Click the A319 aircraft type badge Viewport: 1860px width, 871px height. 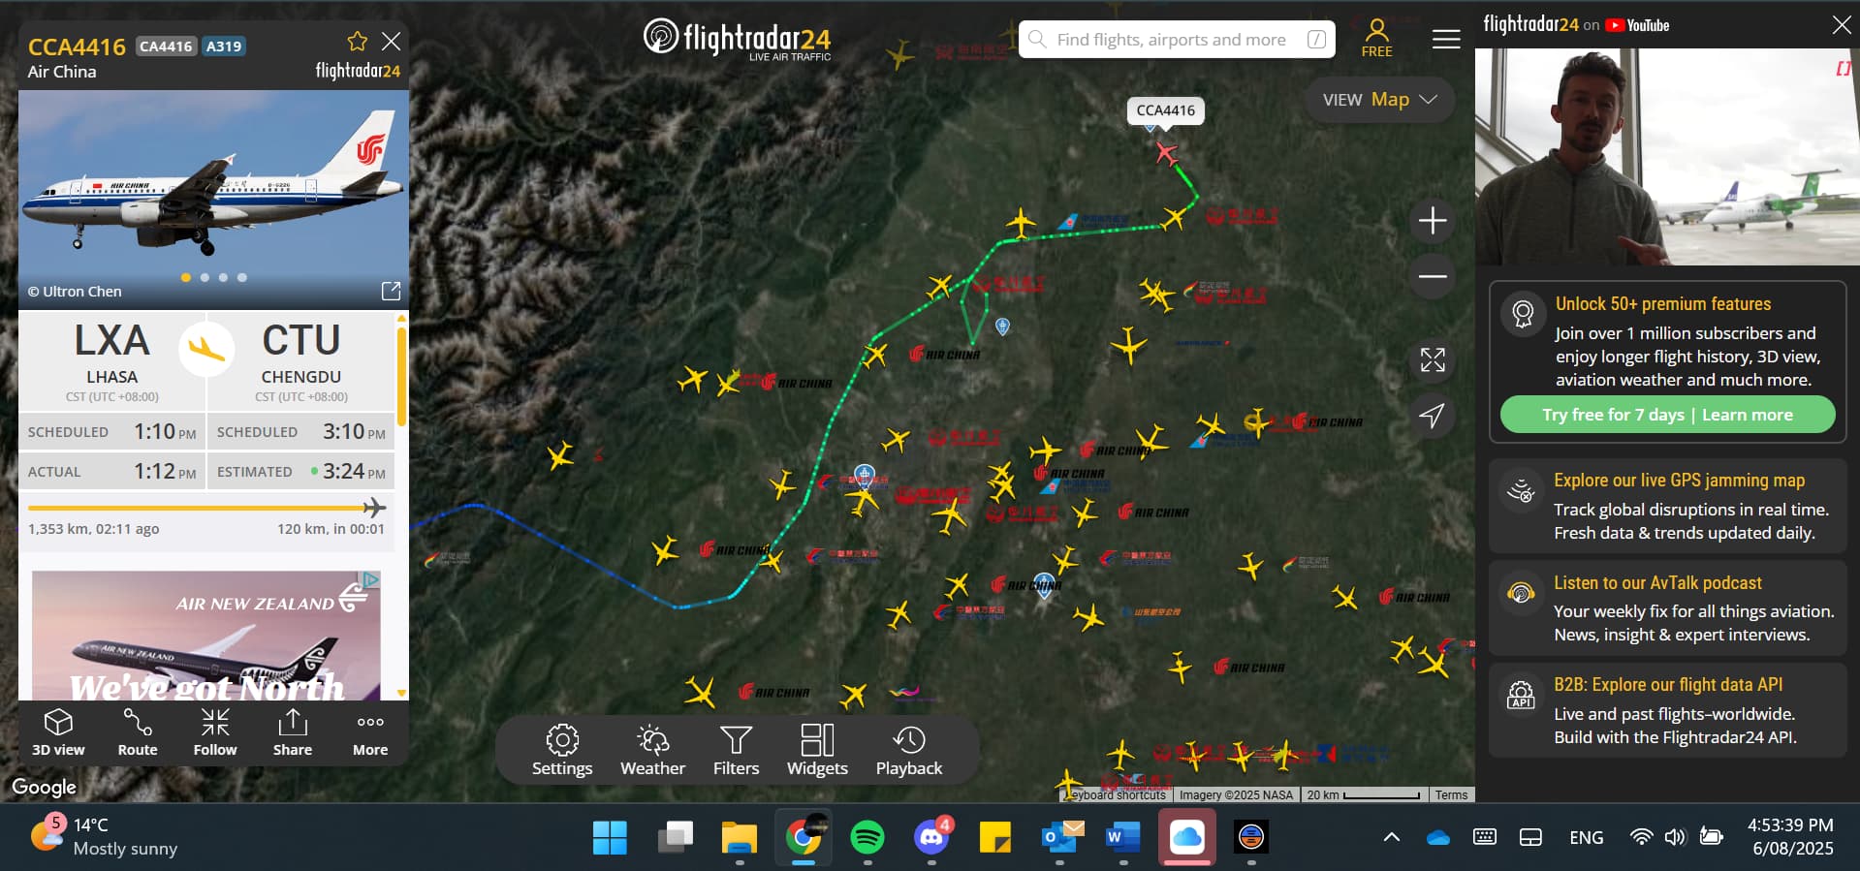pyautogui.click(x=224, y=47)
